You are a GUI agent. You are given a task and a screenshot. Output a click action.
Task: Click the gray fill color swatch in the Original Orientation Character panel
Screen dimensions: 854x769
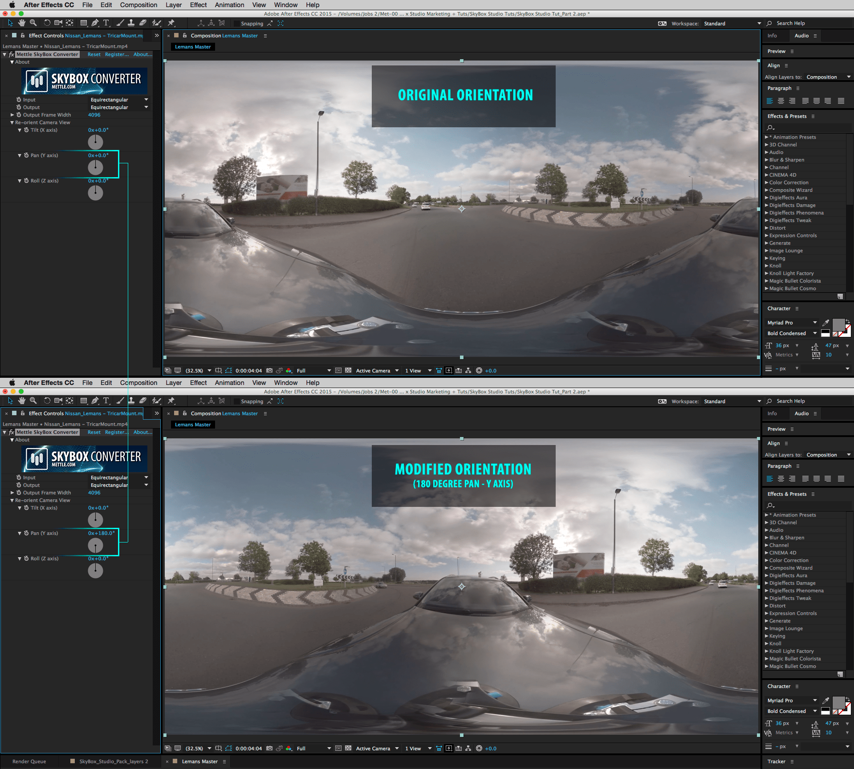838,324
